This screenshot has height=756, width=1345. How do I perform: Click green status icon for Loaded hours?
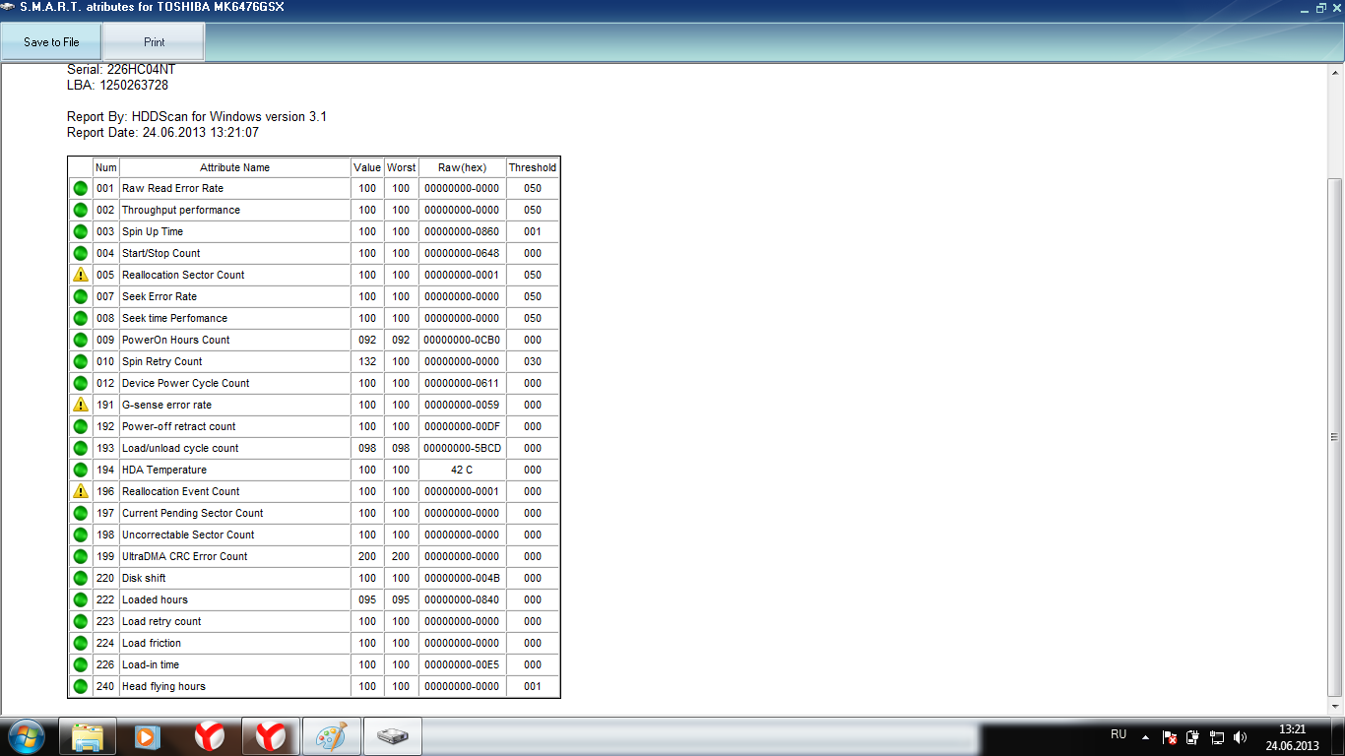(81, 599)
